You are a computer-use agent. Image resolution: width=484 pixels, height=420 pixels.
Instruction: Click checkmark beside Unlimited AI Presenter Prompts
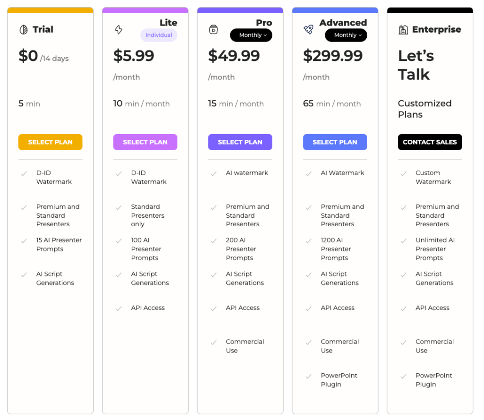[404, 241]
